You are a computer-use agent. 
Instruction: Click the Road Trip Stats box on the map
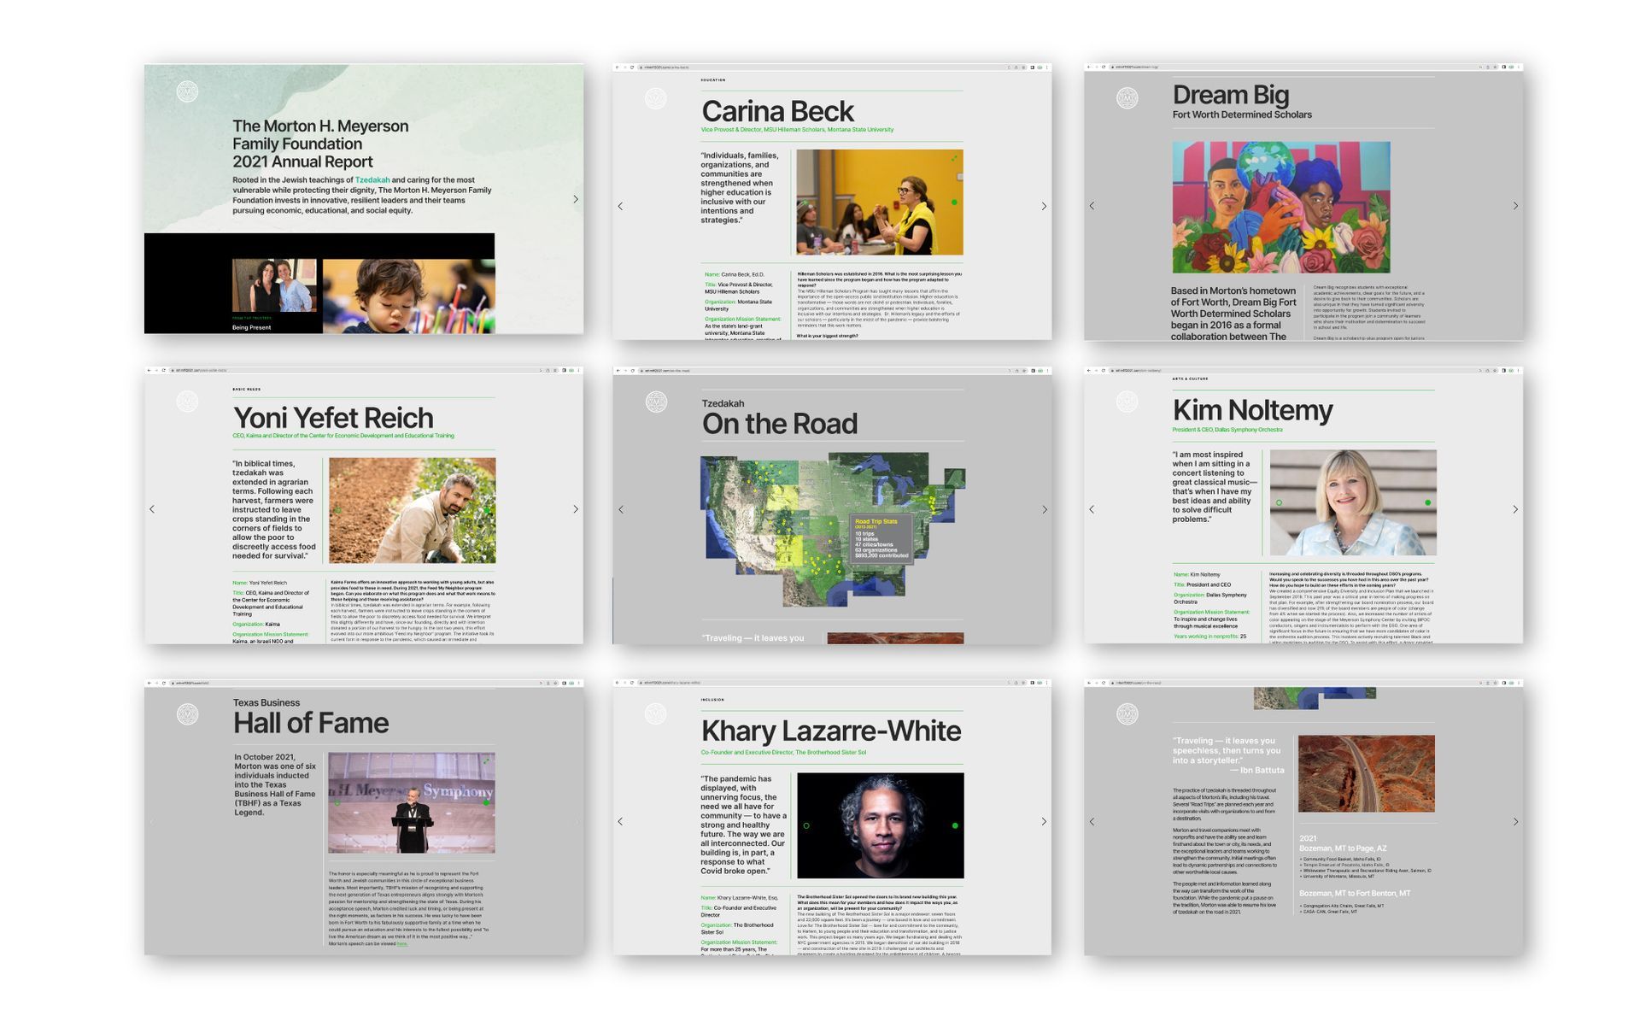coord(881,538)
